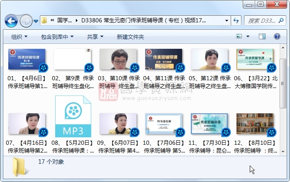Image resolution: width=290 pixels, height=182 pixels.
Task: Click scrollbar up arrow in file list
Action: tap(283, 48)
